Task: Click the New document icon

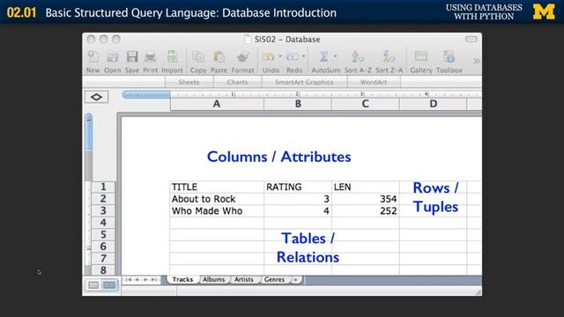Action: pyautogui.click(x=93, y=56)
